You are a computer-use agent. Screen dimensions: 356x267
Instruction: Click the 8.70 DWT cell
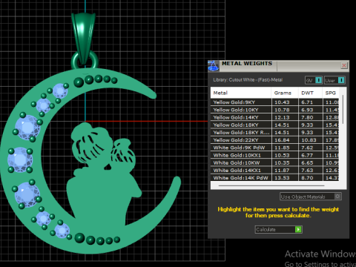point(310,178)
